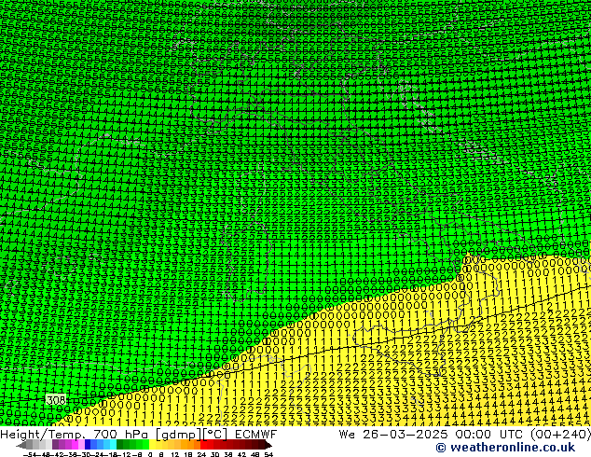Image resolution: width=591 pixels, height=457 pixels.
Task: Click the 308 height contour label
Action: tap(55, 400)
